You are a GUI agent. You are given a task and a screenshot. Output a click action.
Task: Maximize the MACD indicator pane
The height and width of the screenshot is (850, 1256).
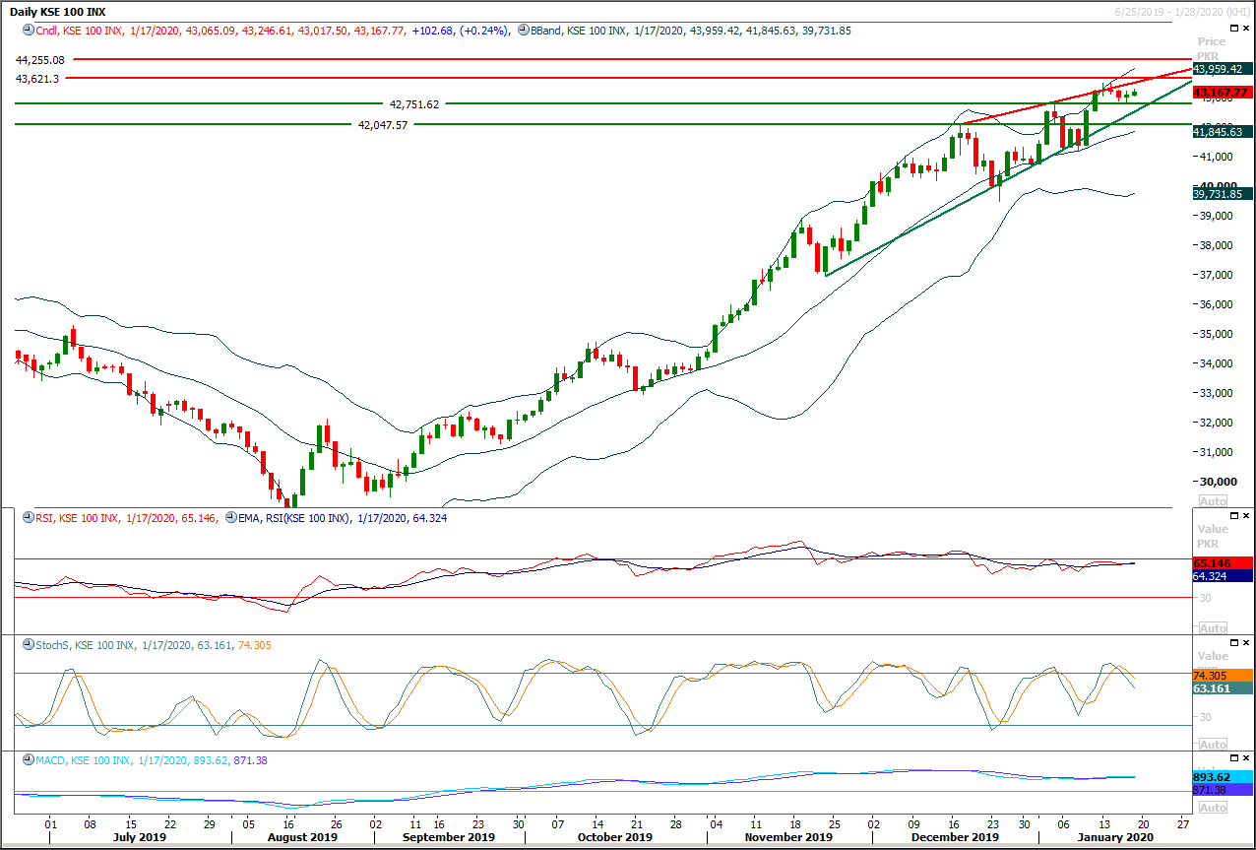click(1235, 759)
